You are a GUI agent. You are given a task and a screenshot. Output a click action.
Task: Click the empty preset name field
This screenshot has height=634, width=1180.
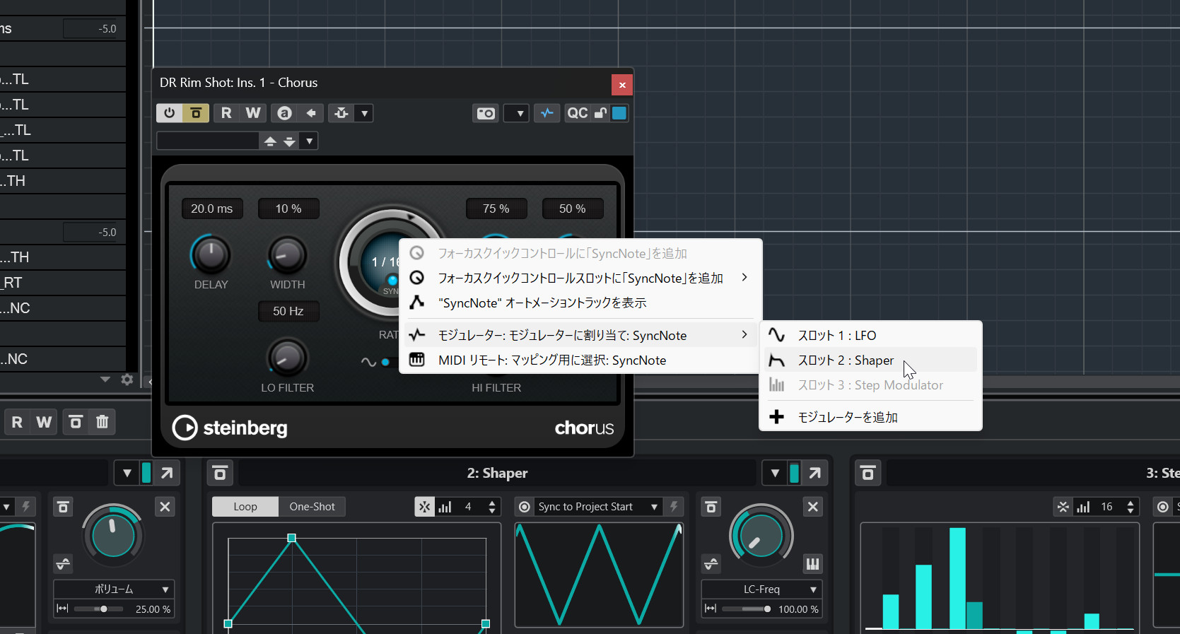208,141
